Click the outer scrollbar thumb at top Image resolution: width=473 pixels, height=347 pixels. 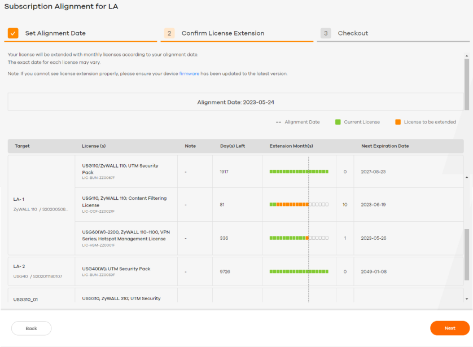(x=467, y=85)
